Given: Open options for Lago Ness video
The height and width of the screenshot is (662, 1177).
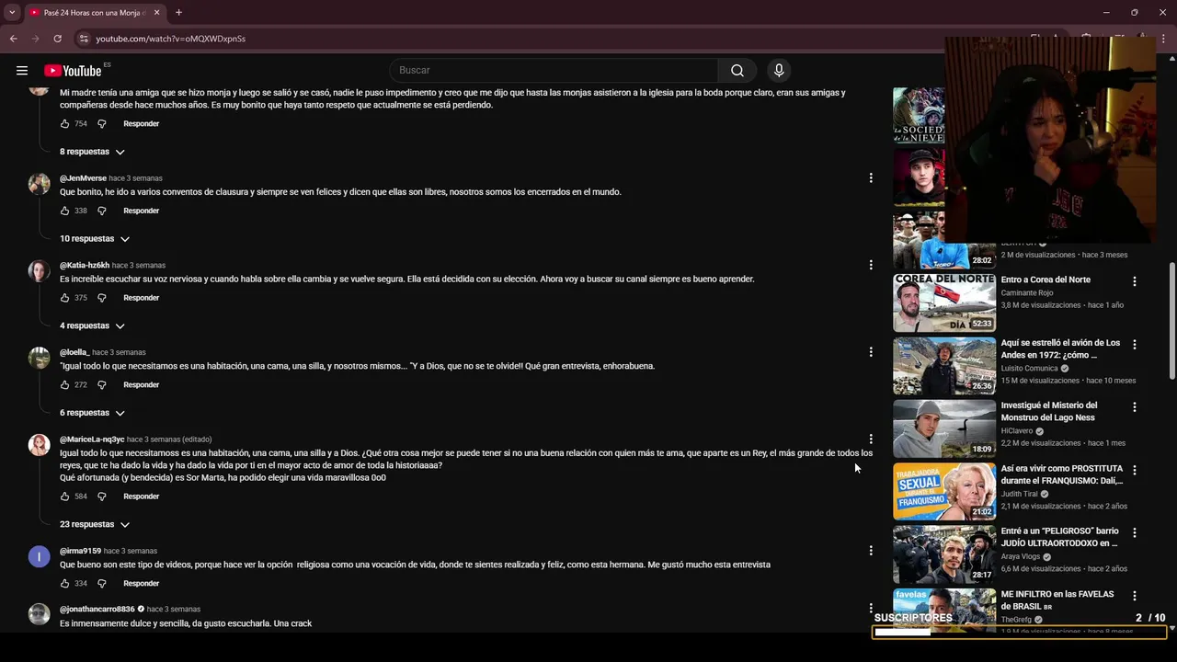Looking at the screenshot, I should pyautogui.click(x=1135, y=407).
